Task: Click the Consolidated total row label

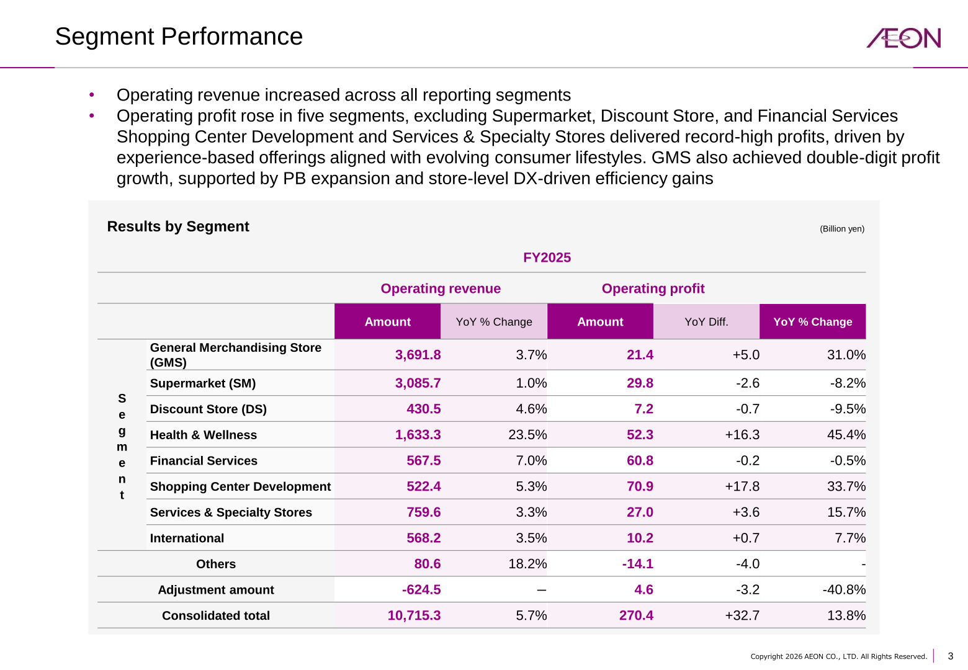Action: [x=216, y=616]
